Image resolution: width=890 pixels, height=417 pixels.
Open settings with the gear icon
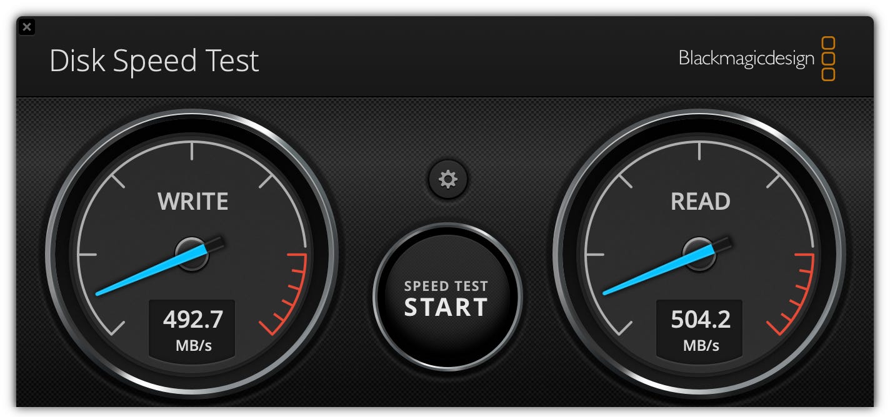447,180
